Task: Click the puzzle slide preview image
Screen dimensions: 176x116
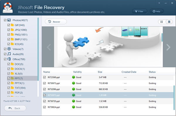Action: 108,47
